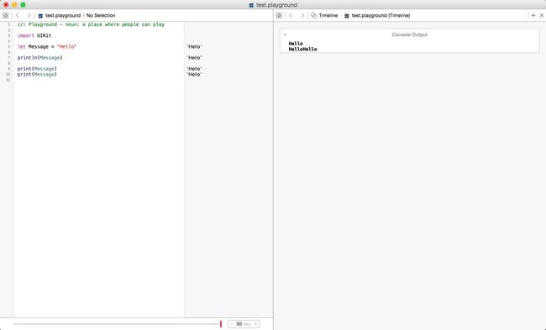Click the timeline slider track
Image resolution: width=546 pixels, height=330 pixels.
(117, 324)
